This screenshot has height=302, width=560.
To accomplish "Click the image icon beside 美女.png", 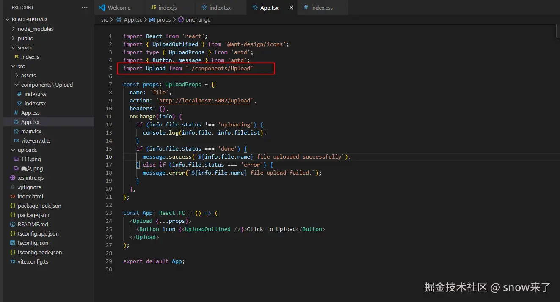I will (x=16, y=168).
